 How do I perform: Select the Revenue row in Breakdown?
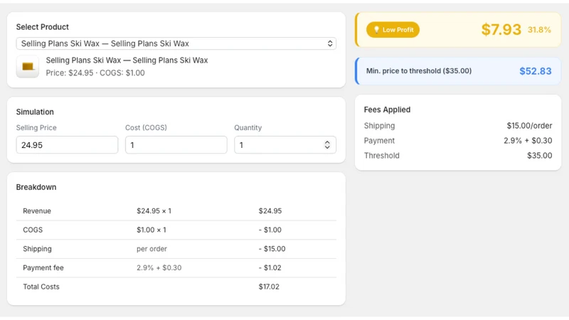point(176,210)
